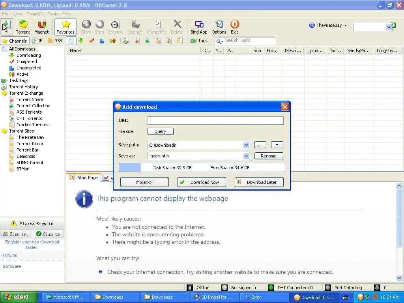Click the Stop task toolbar icon
This screenshot has width=404, height=303.
(99, 27)
